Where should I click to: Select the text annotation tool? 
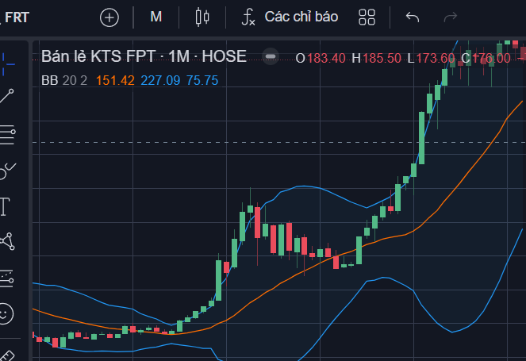5,206
